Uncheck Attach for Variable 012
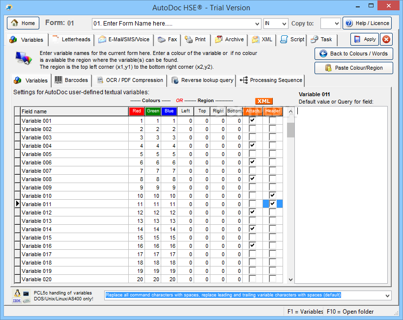403x320 pixels. pos(253,212)
